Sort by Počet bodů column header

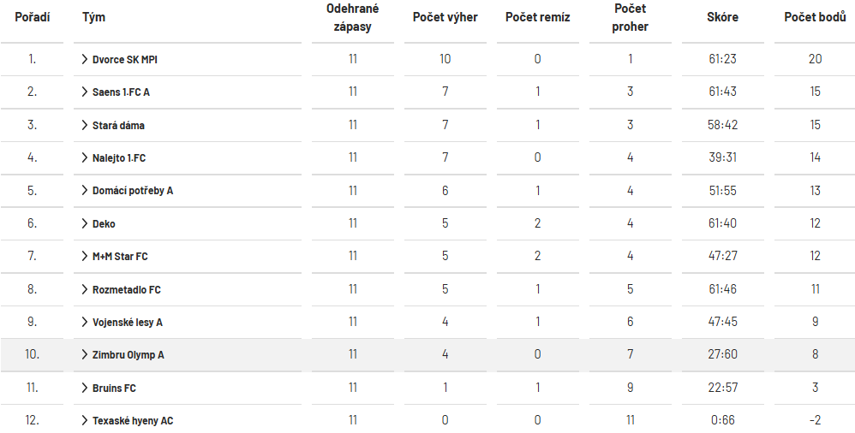815,18
